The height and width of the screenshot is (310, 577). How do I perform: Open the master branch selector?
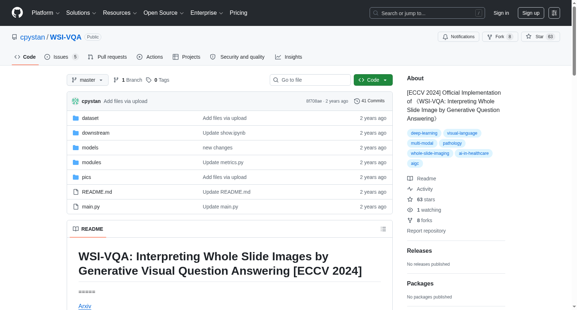(x=88, y=80)
